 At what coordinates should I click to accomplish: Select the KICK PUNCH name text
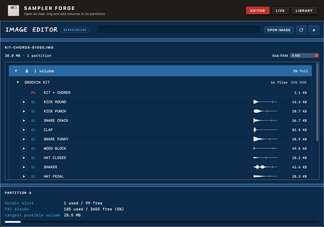[55, 111]
